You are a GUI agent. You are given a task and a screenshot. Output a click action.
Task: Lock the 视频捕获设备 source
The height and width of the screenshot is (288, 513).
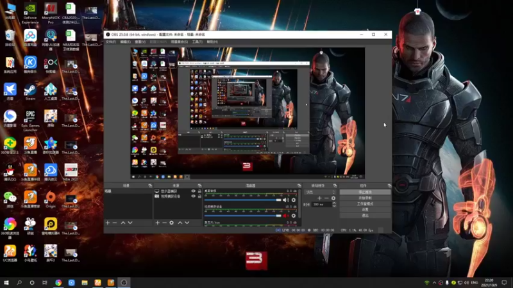(x=199, y=196)
